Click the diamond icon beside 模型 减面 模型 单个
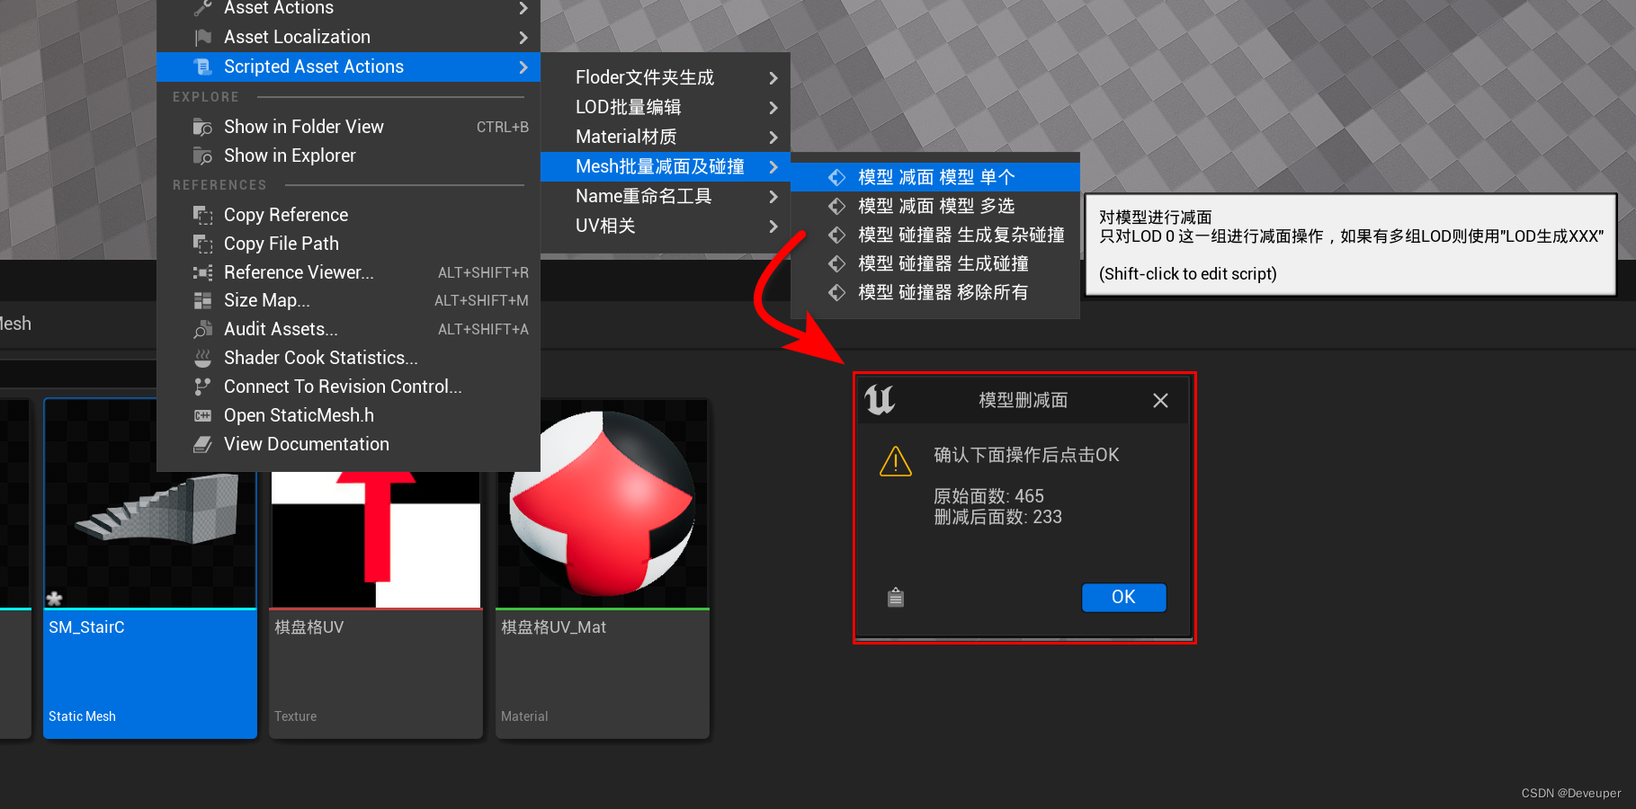This screenshot has height=809, width=1636. [837, 177]
